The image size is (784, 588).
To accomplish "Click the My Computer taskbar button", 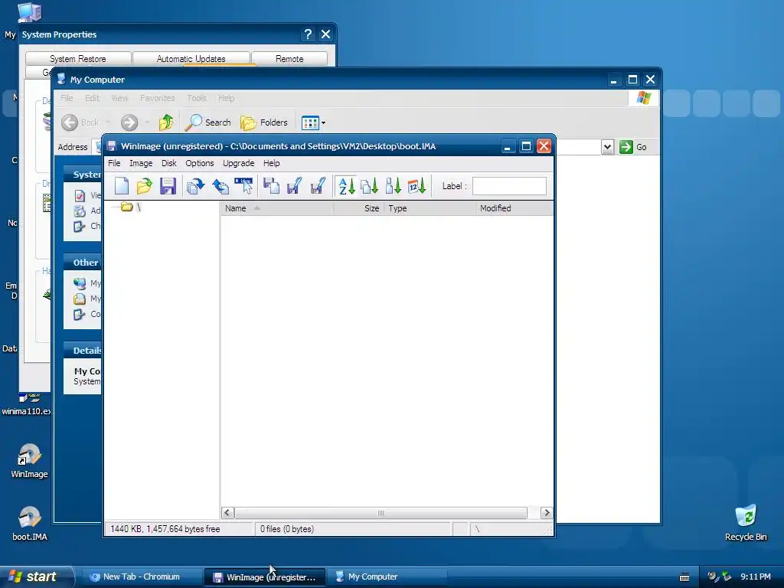I will pyautogui.click(x=387, y=577).
